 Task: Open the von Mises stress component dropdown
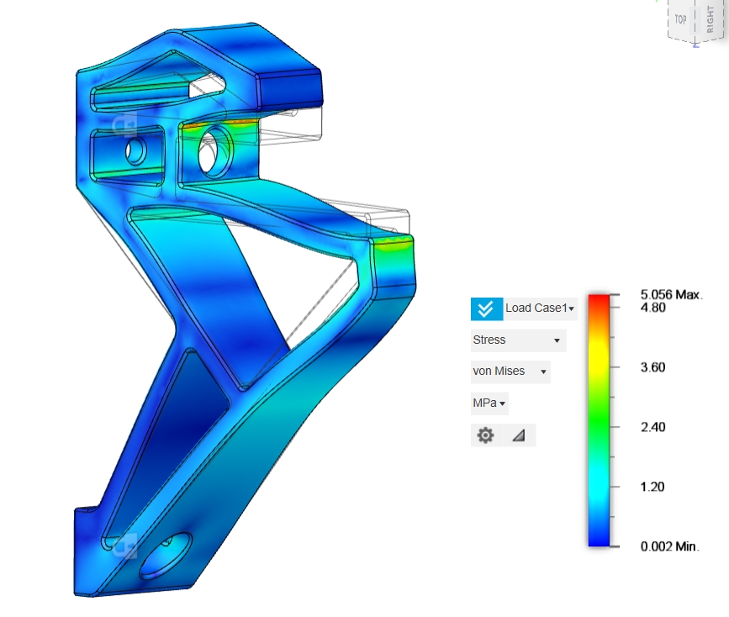point(510,372)
